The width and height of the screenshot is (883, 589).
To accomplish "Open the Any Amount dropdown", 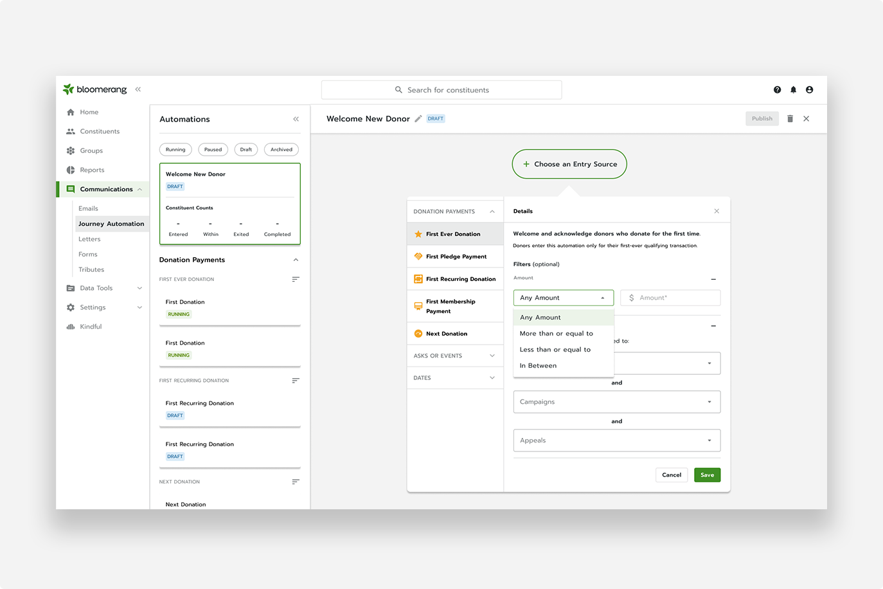I will (x=564, y=298).
